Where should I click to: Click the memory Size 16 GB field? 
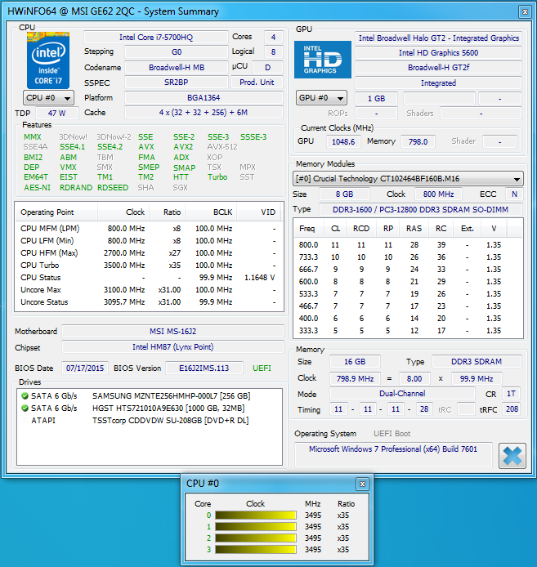[x=355, y=362]
